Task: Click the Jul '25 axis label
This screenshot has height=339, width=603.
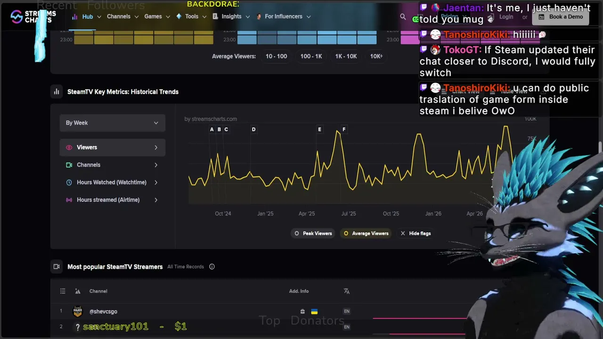Action: coord(349,214)
